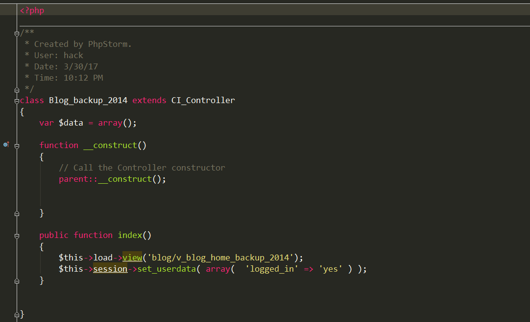Fold the __construct function
The width and height of the screenshot is (530, 322).
(x=17, y=146)
